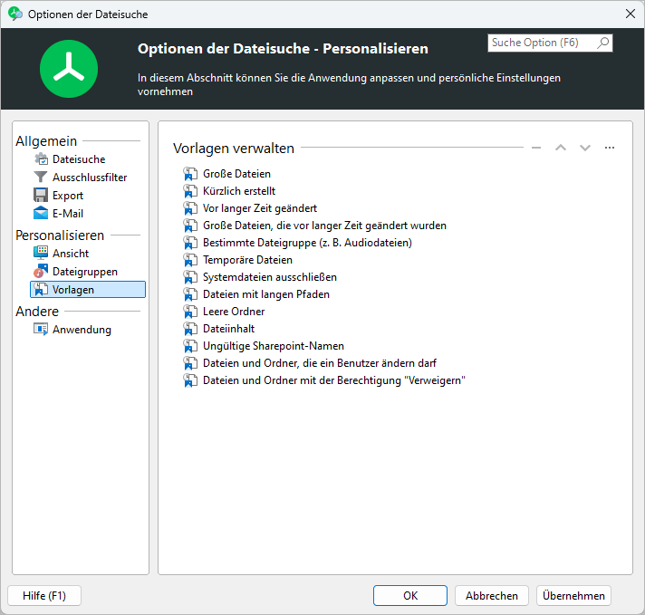
Task: Select 'Vor langer Zeit geändert' template
Action: click(260, 208)
